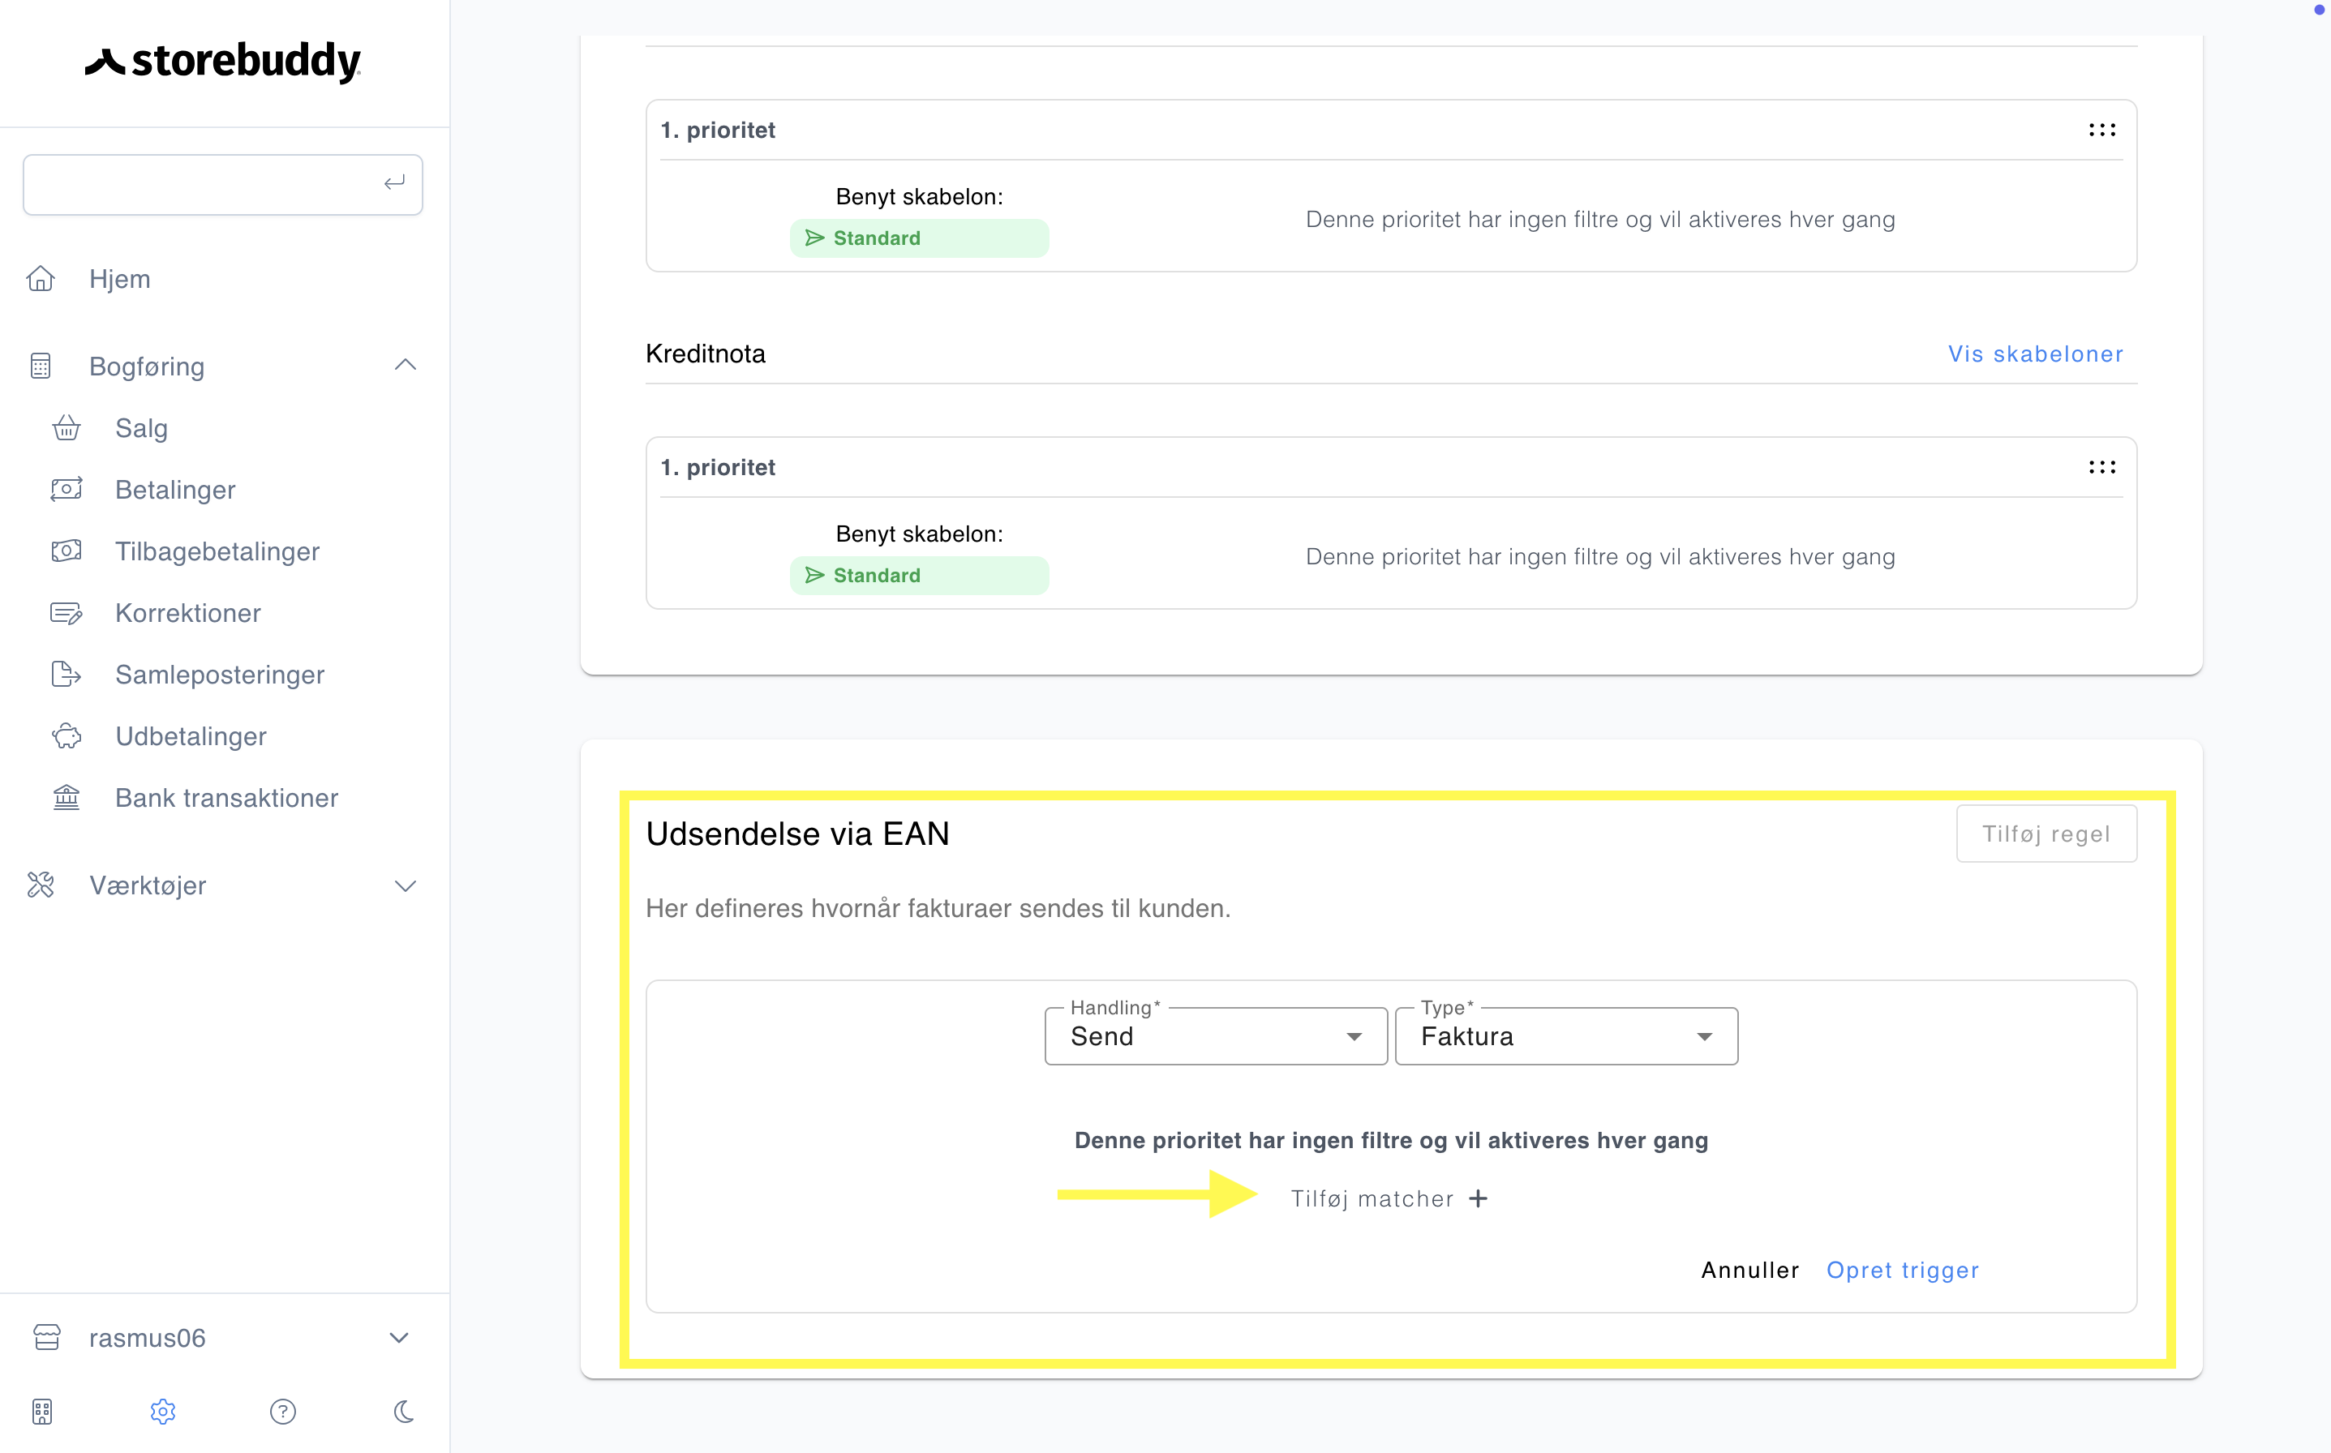The width and height of the screenshot is (2331, 1453).
Task: Expand the Værktøjer menu section
Action: pyautogui.click(x=405, y=885)
